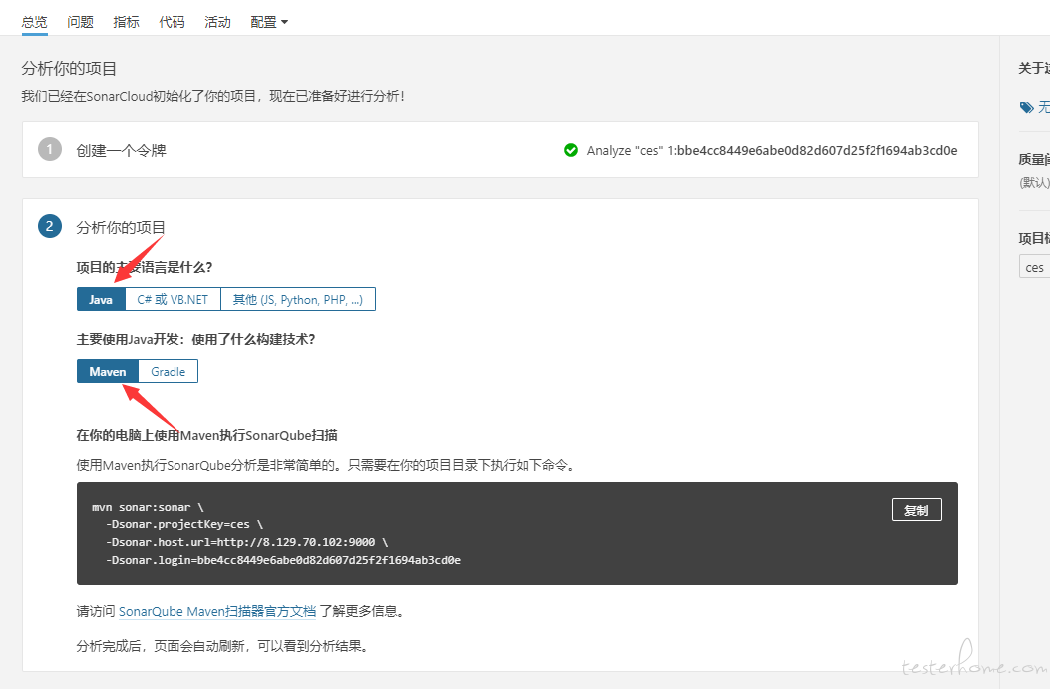The height and width of the screenshot is (689, 1050).
Task: Click the green token success check icon
Action: tap(571, 150)
